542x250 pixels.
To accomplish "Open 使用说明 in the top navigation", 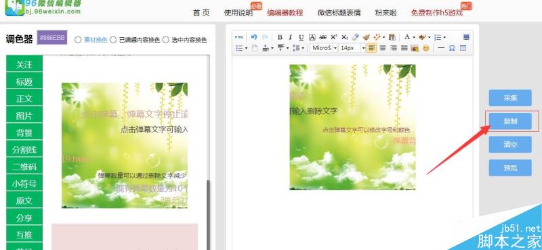I will [x=238, y=13].
